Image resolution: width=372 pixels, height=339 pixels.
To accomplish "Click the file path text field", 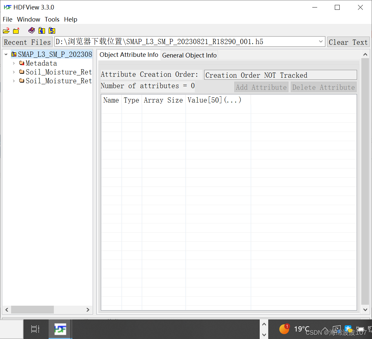I will coord(186,41).
